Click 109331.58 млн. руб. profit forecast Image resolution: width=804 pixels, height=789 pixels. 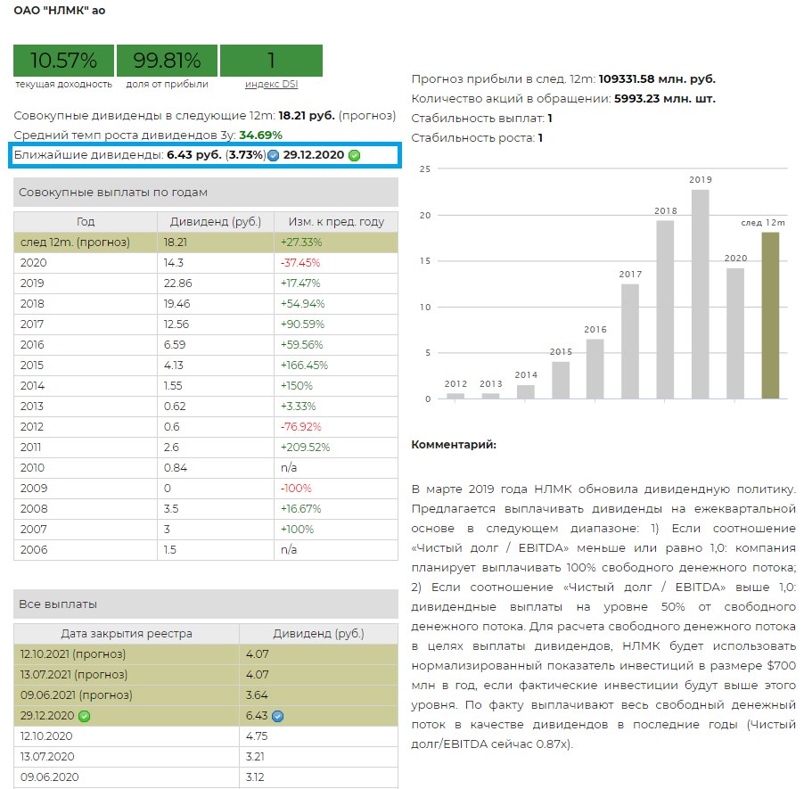657,79
